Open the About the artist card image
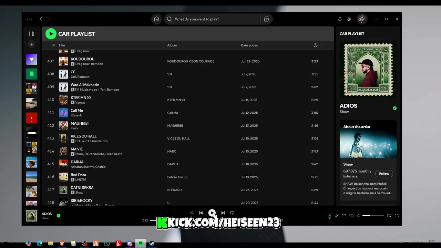Image resolution: width=441 pixels, height=248 pixels. [x=368, y=139]
